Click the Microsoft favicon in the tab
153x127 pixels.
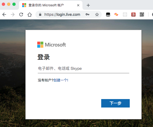click(24, 5)
